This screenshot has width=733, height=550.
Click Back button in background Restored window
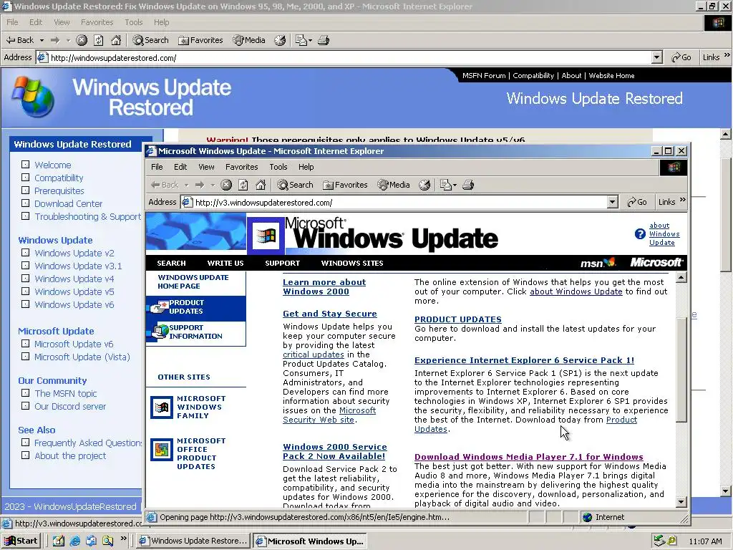[x=19, y=40]
